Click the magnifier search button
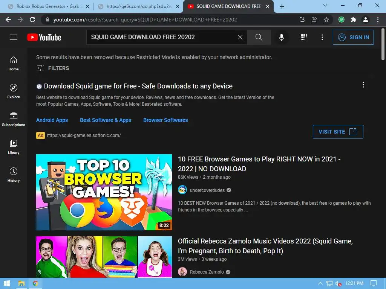Viewport: 386px width, 289px height. pos(259,37)
